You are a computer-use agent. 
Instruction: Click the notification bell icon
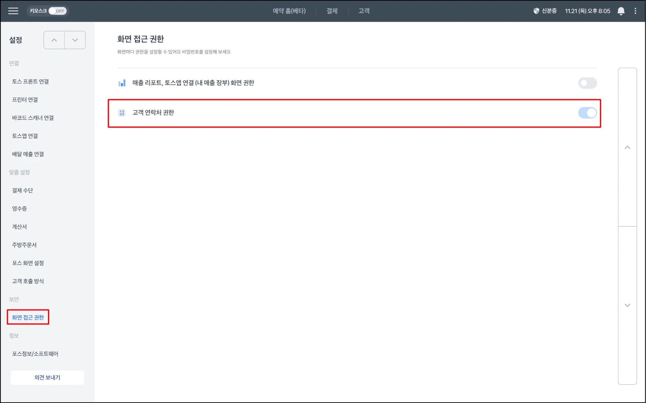[x=621, y=11]
